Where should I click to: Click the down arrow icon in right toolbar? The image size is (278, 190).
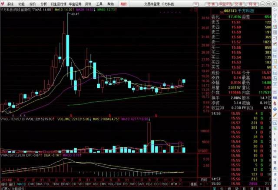coord(275,21)
